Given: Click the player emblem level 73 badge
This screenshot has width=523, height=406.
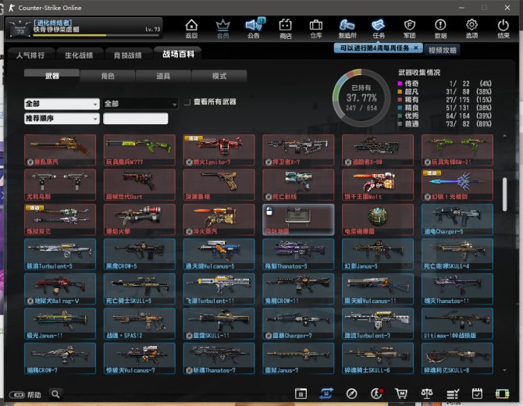Looking at the screenshot, I should [x=20, y=28].
